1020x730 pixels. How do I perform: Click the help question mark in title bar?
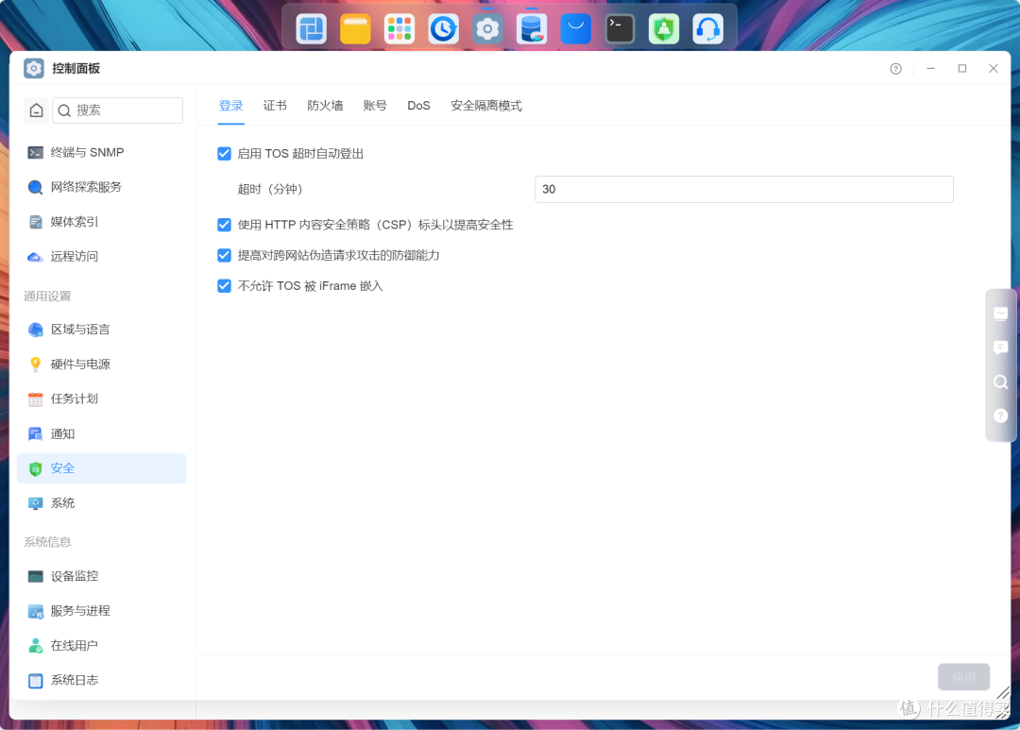pyautogui.click(x=895, y=68)
